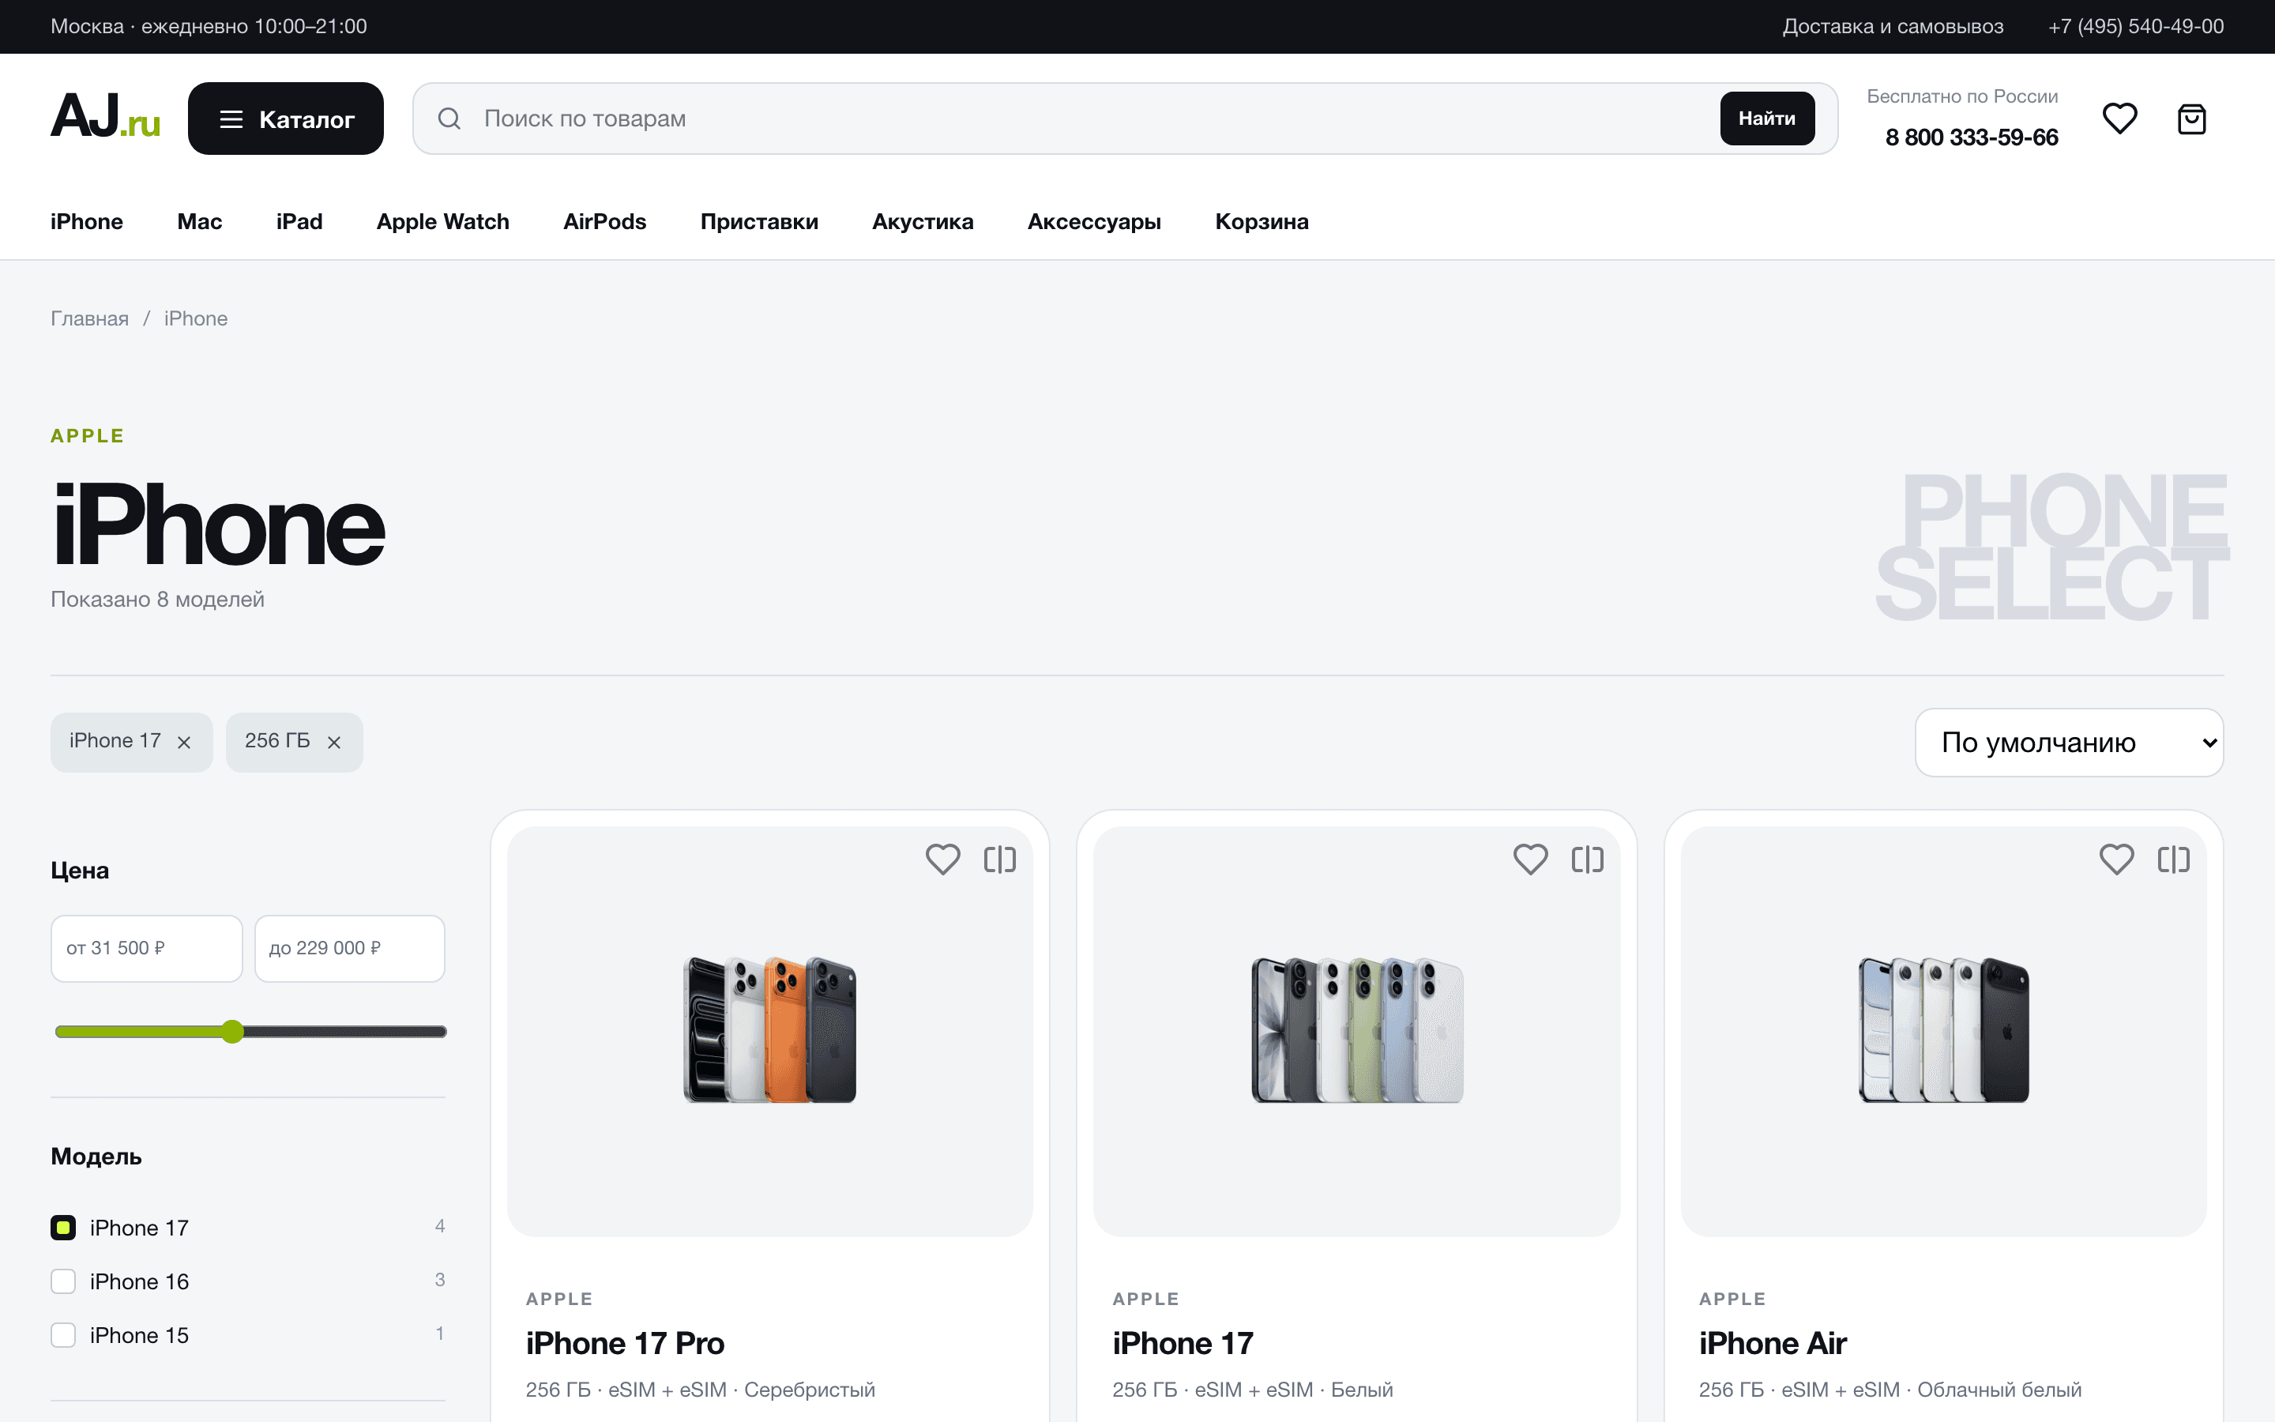
Task: Open the iPhone 17 Pro product image
Action: 770,1031
